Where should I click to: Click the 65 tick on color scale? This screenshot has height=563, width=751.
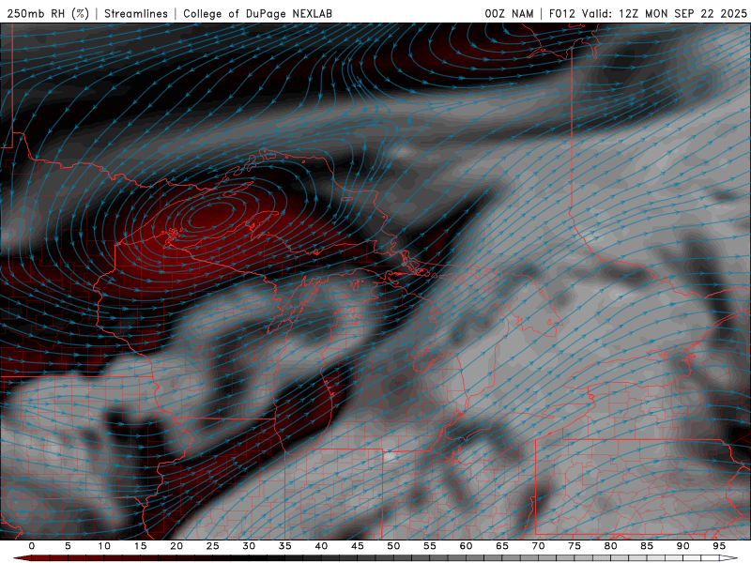pos(502,546)
